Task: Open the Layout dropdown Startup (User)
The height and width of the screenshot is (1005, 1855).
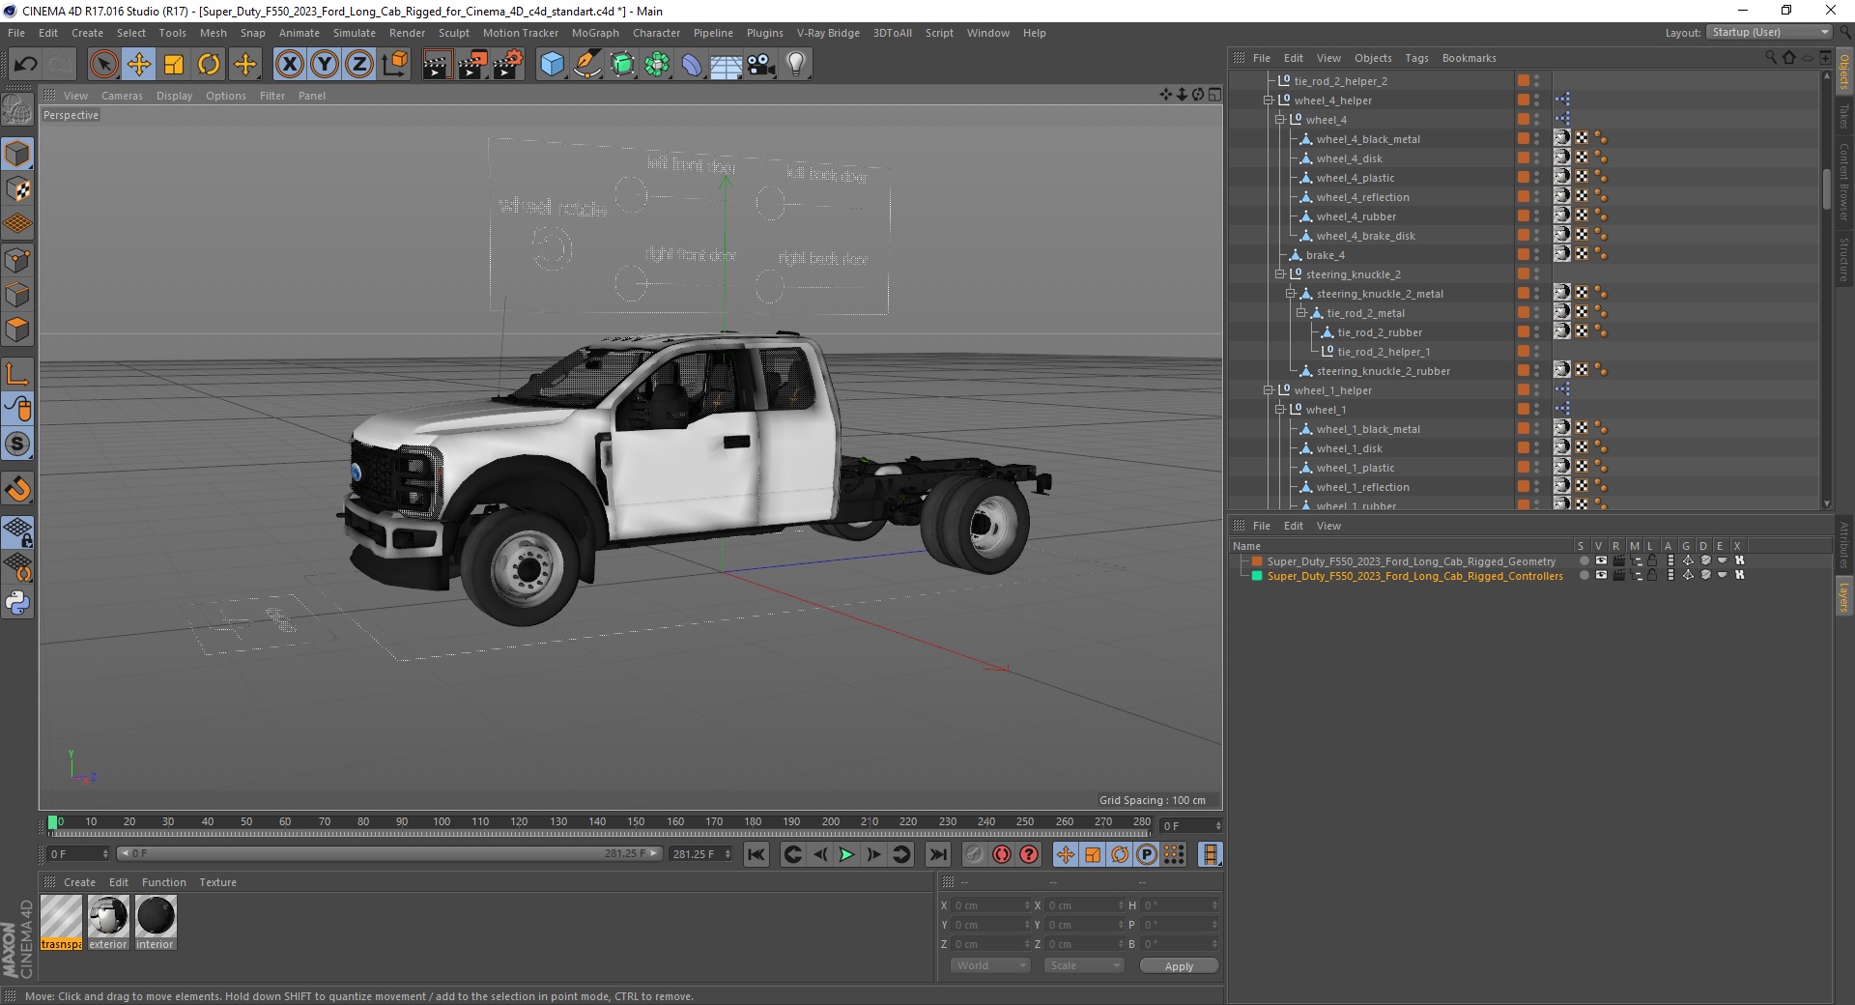Action: (1769, 32)
